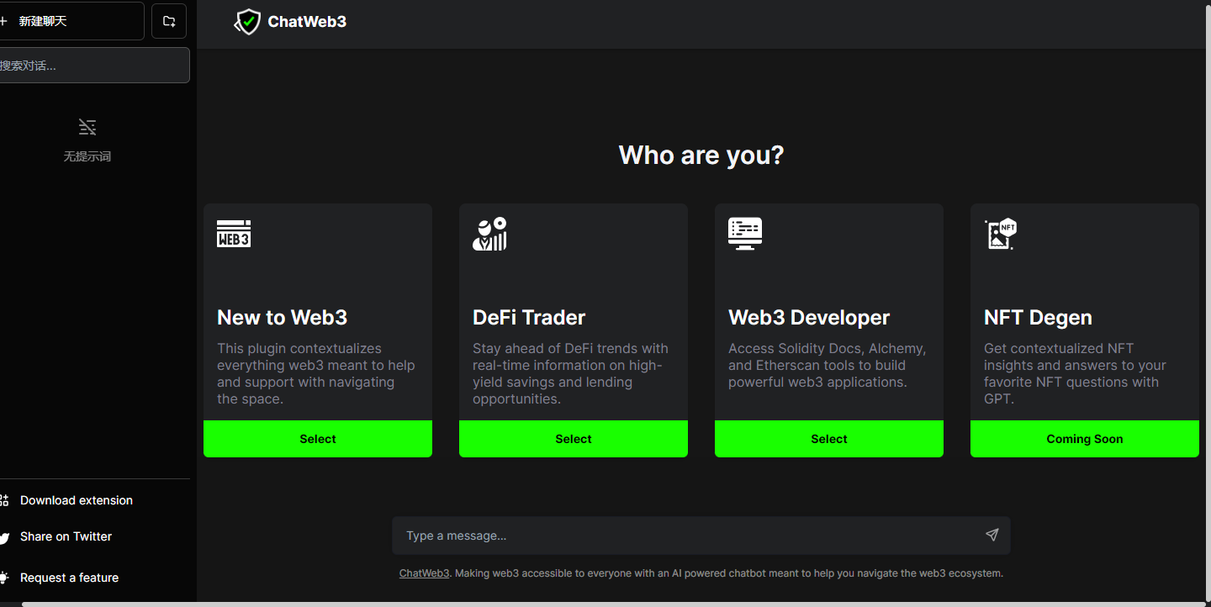Image resolution: width=1211 pixels, height=607 pixels.
Task: Click the DeFi Trader person chart icon
Action: click(x=489, y=234)
